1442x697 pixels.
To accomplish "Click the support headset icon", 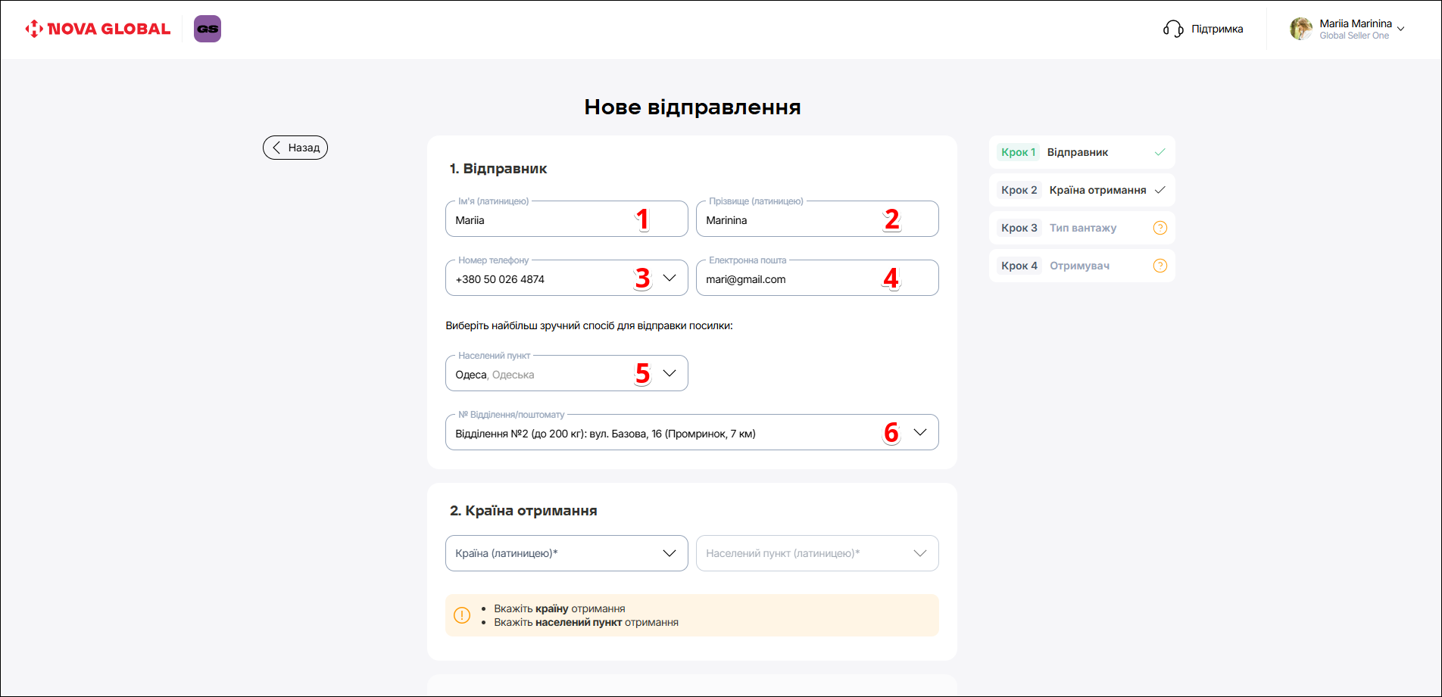I will coord(1172,29).
